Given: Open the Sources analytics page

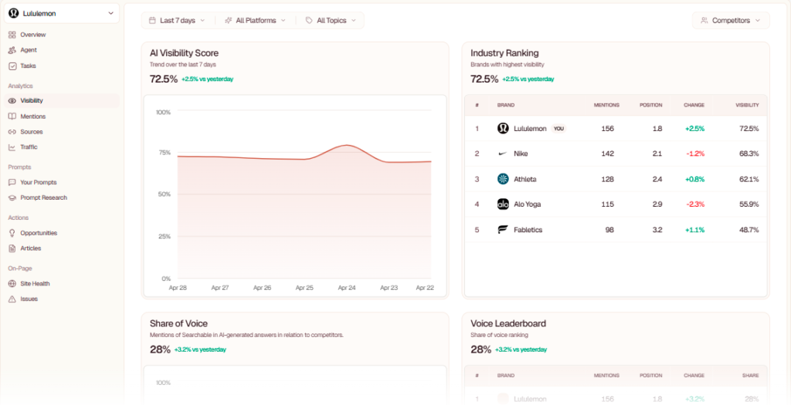Looking at the screenshot, I should [31, 132].
